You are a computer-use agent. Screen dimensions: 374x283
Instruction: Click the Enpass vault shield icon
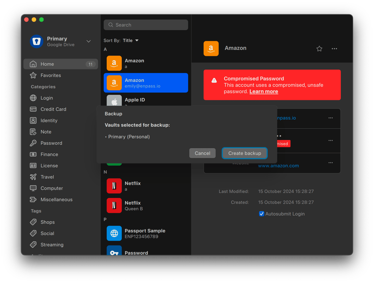[x=37, y=41]
